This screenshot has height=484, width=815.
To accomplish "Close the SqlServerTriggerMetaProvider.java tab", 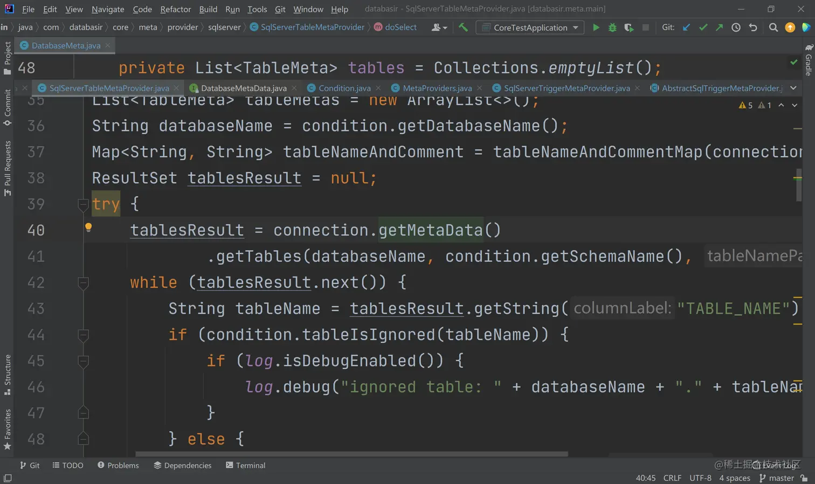I will pos(637,88).
